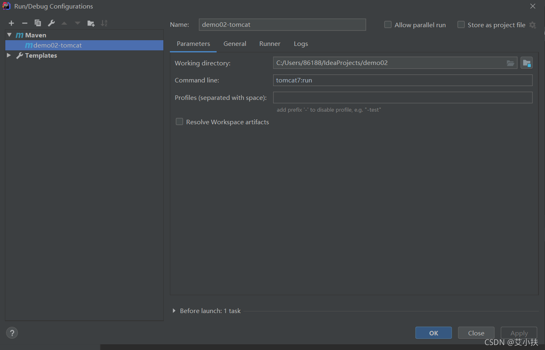
Task: Remove the selected configuration with minus icon
Action: 24,23
